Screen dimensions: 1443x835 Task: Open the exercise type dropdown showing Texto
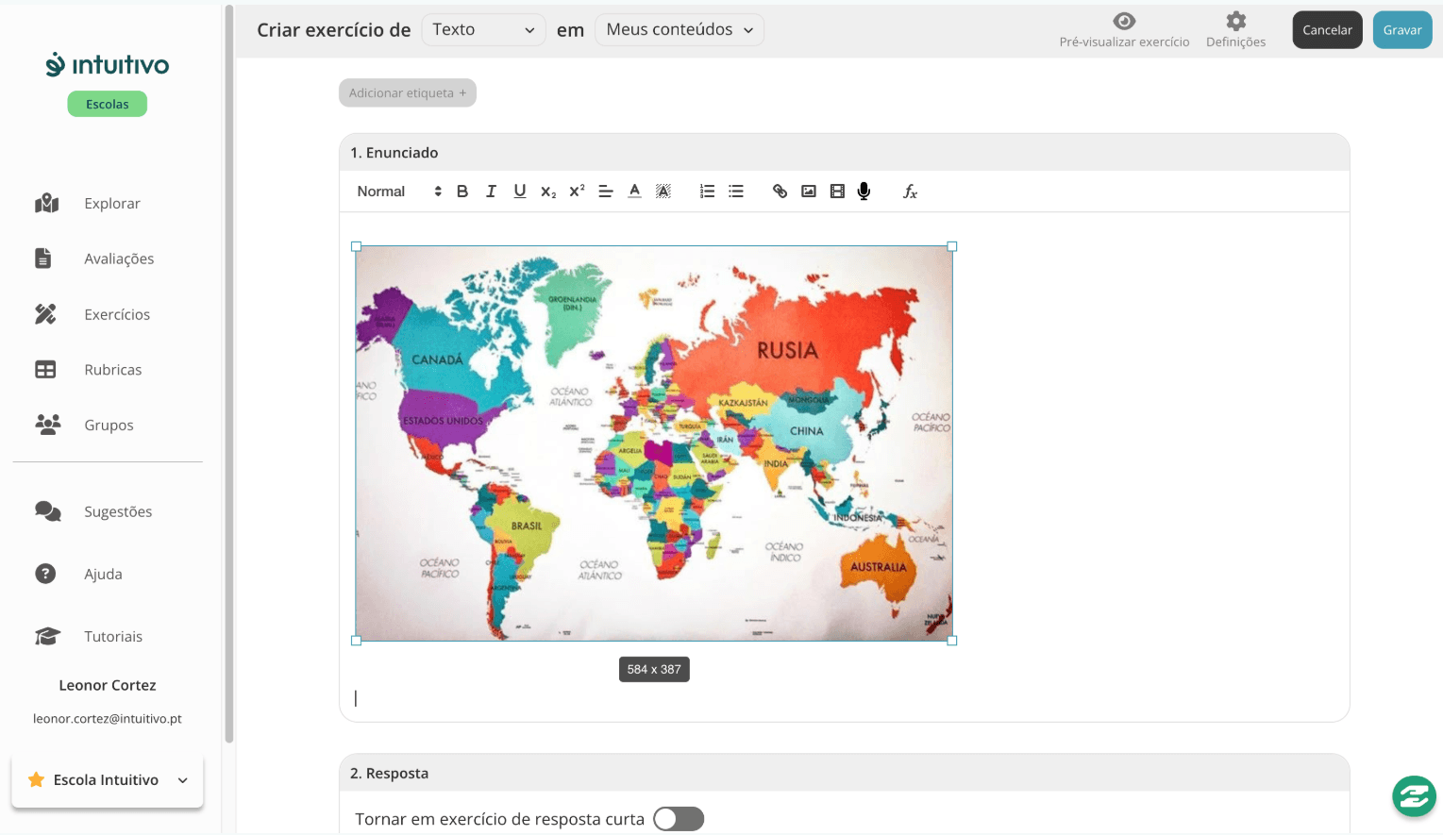pos(483,30)
